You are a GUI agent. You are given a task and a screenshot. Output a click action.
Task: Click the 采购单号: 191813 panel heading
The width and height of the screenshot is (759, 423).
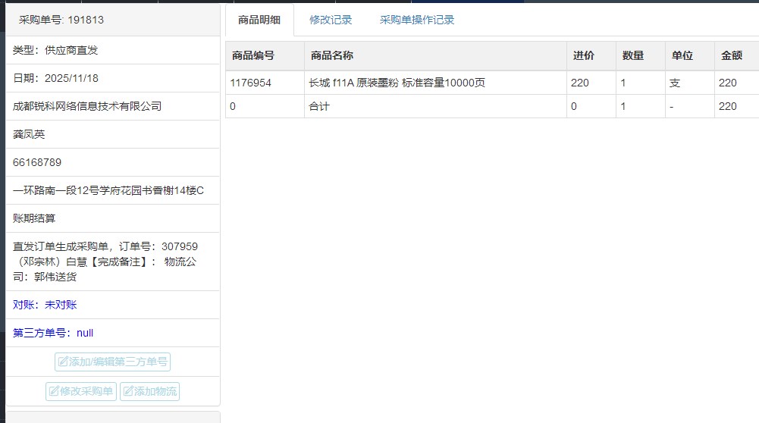click(x=61, y=20)
